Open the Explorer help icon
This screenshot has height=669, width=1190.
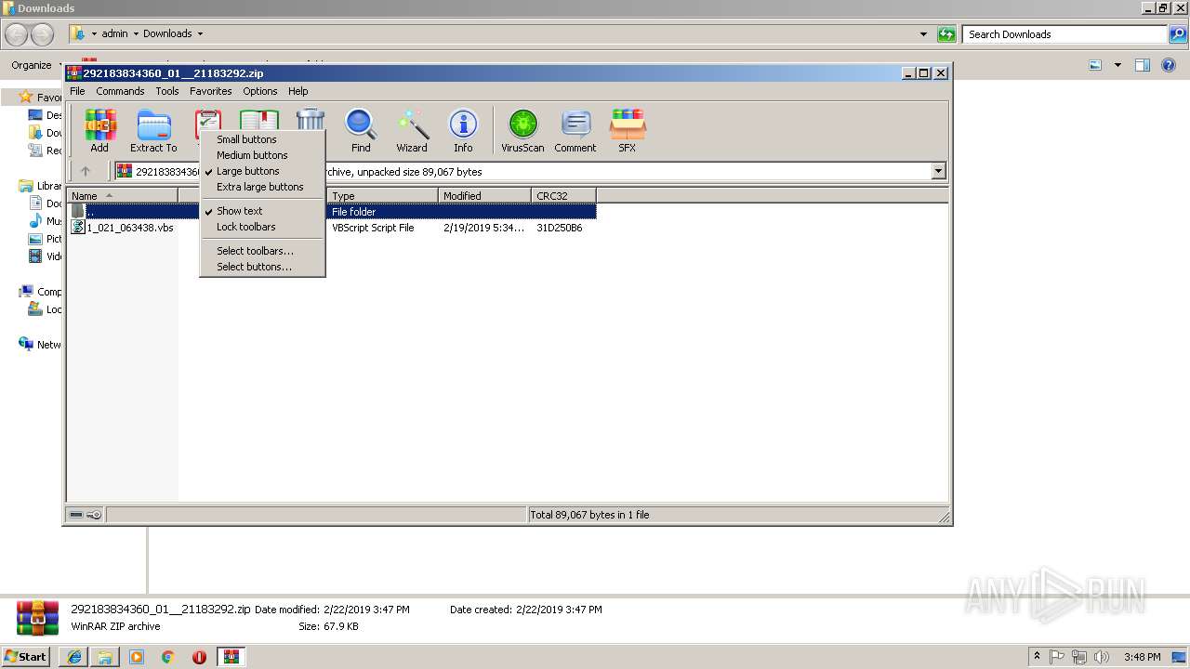(x=1169, y=65)
